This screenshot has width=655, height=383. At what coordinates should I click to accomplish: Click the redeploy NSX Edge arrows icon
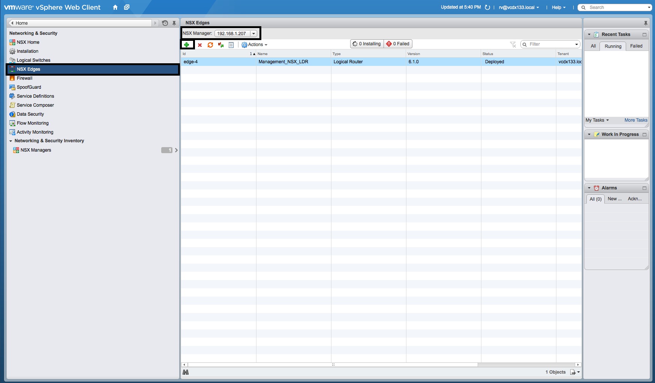(220, 45)
